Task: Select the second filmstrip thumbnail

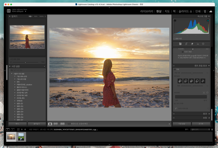Action: click(x=22, y=137)
